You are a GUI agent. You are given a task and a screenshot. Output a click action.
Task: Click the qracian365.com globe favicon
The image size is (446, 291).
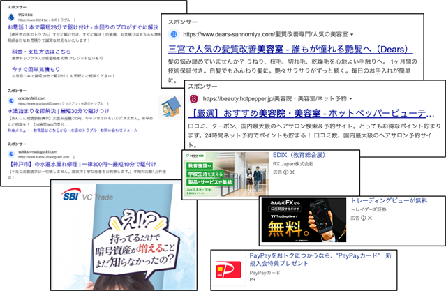[x=11, y=100]
